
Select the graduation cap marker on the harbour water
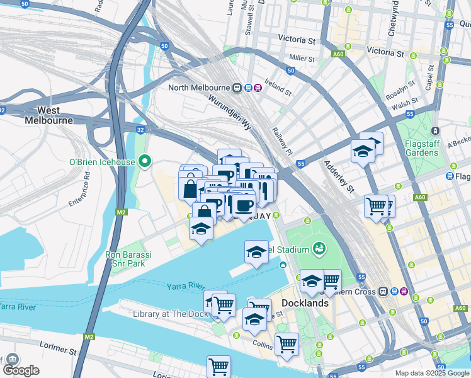[x=256, y=254]
